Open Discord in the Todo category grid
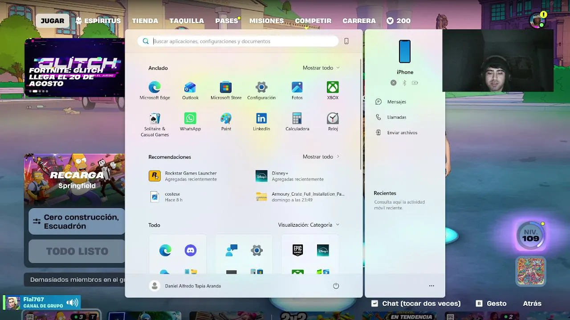The image size is (570, 320). [190, 251]
